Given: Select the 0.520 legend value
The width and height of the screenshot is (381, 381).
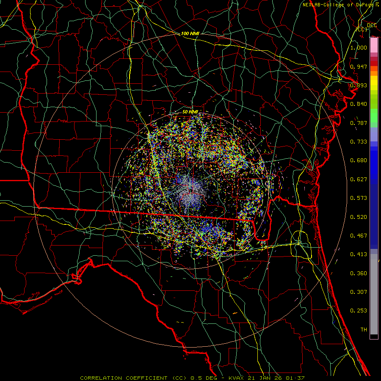Looking at the screenshot, I should click(359, 217).
